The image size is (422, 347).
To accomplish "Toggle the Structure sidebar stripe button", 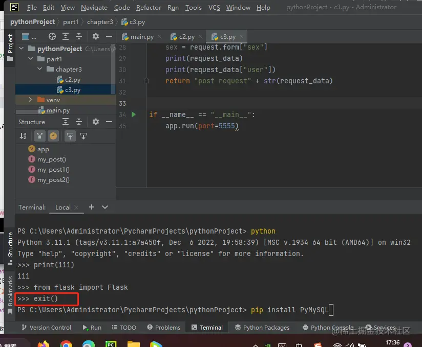I will (x=10, y=248).
